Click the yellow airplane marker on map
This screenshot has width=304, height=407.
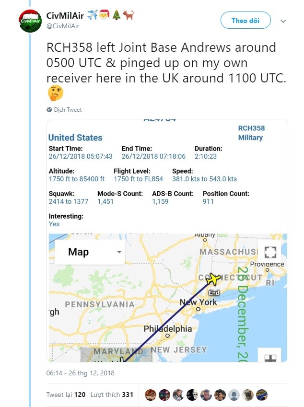point(212,279)
